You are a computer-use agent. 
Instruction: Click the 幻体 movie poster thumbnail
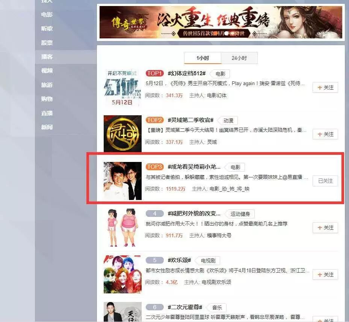(x=122, y=87)
